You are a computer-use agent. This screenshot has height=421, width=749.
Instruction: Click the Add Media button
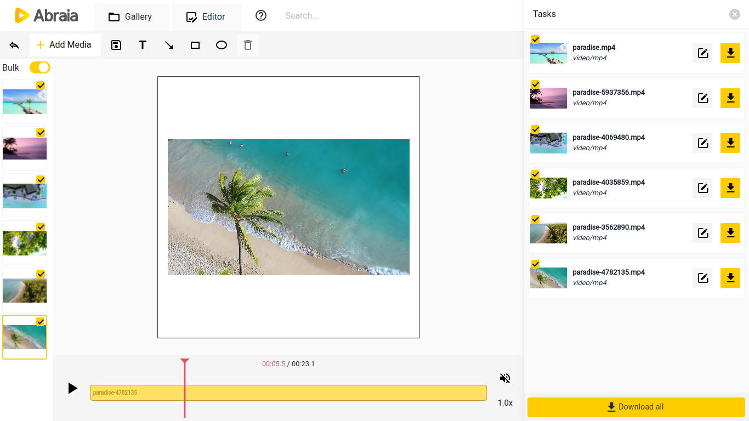click(x=65, y=45)
